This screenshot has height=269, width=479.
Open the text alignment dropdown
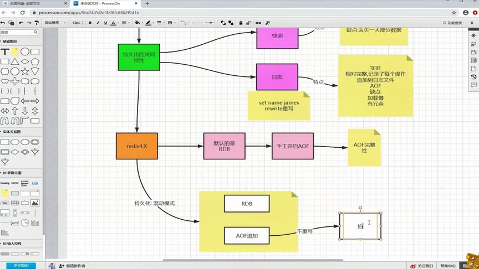[x=125, y=23]
